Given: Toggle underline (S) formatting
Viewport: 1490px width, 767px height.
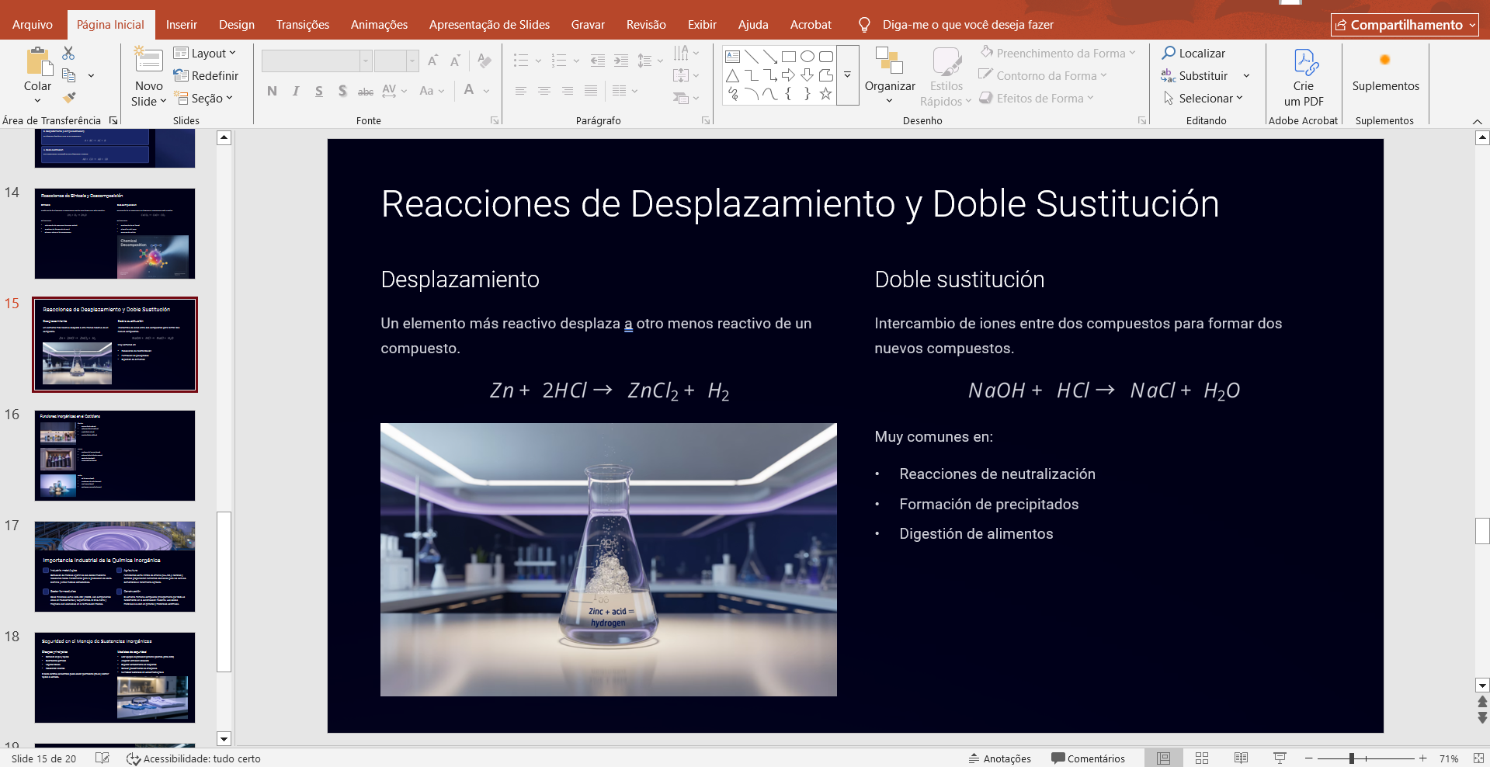Looking at the screenshot, I should (x=319, y=91).
